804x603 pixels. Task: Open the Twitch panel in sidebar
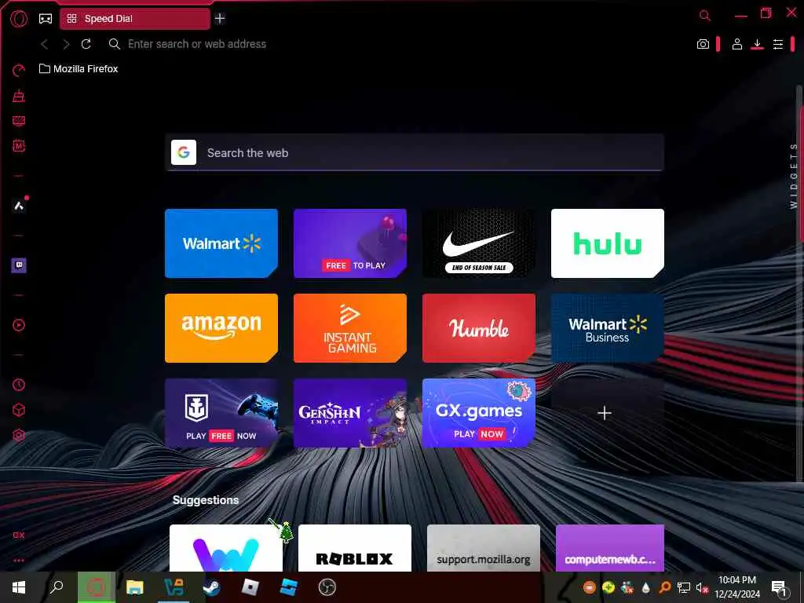19,265
